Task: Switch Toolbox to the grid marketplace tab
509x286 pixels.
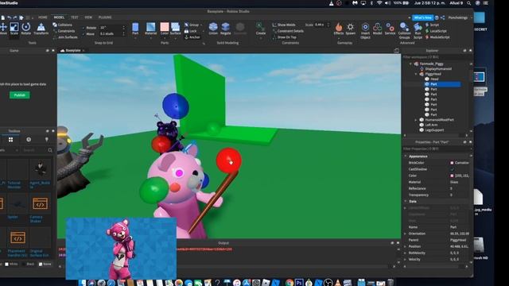Action: pos(10,140)
